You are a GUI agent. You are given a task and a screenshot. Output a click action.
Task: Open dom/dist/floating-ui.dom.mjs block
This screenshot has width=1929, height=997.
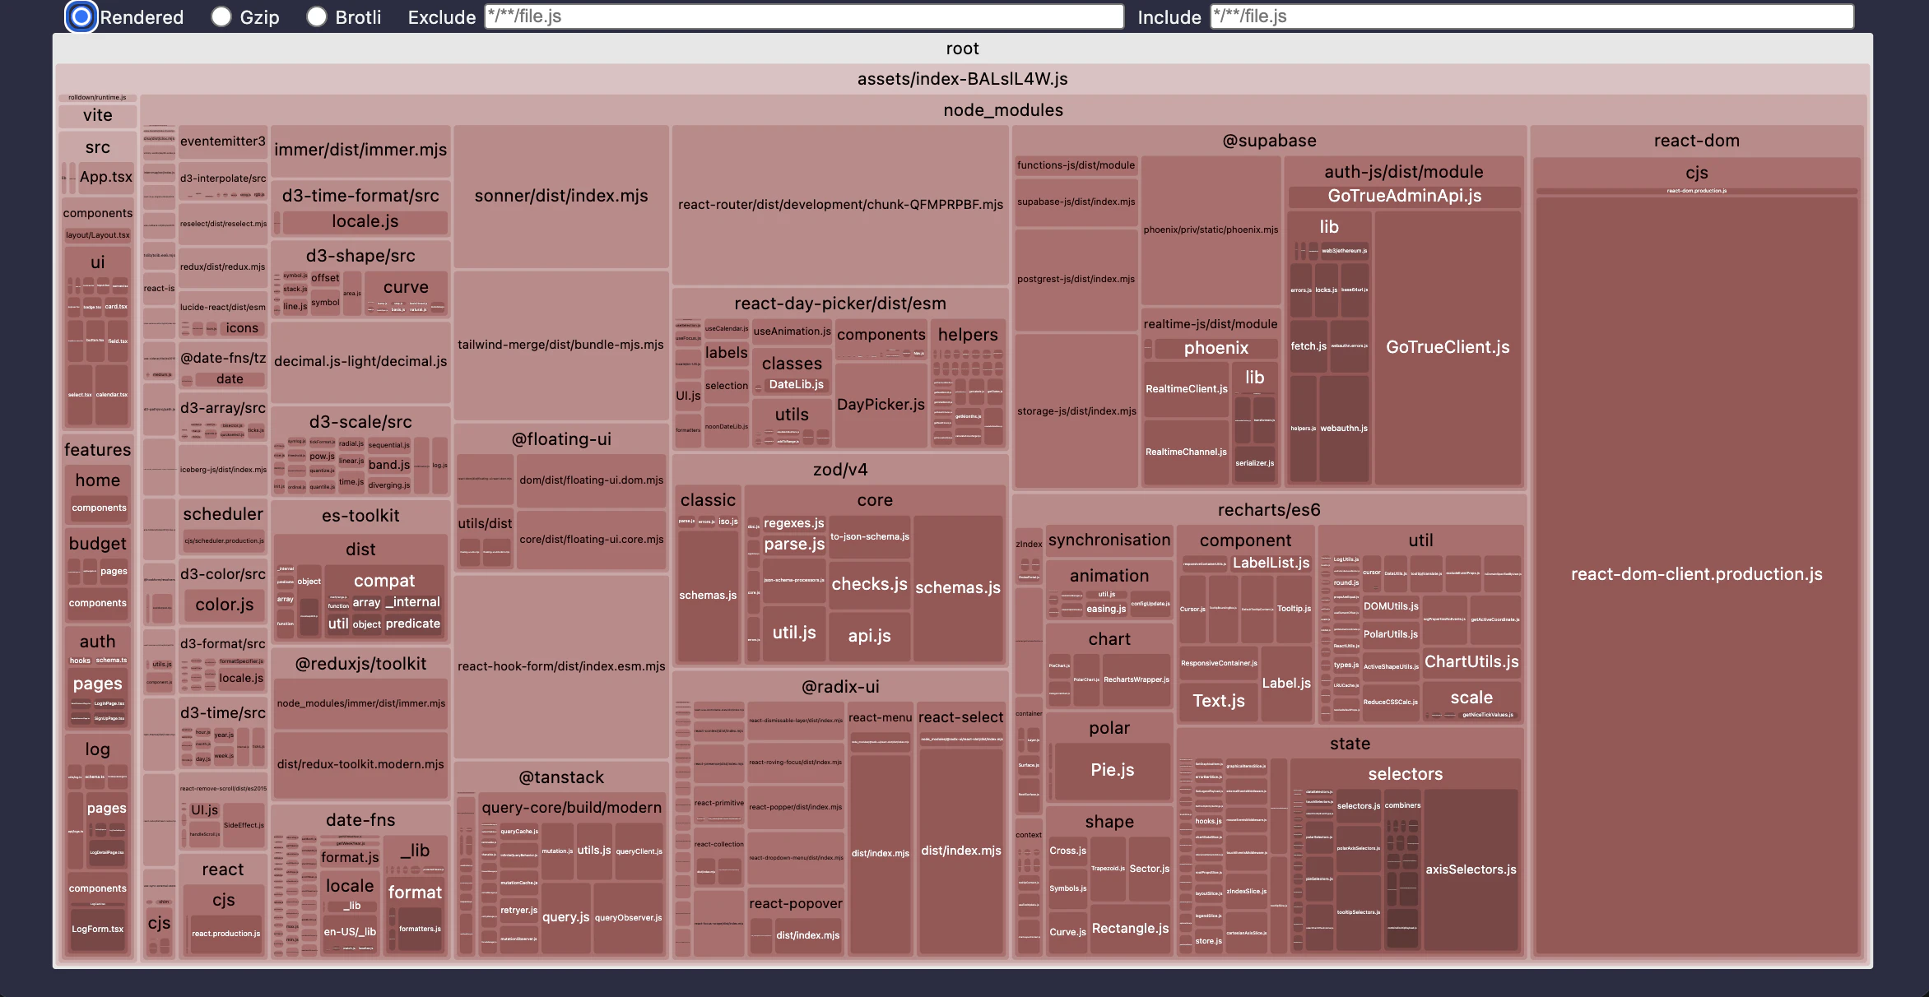591,480
